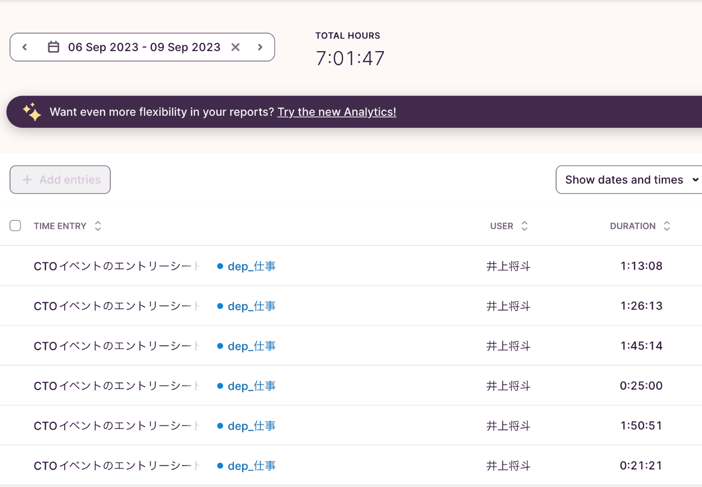Sort by Duration column arrows

[666, 226]
